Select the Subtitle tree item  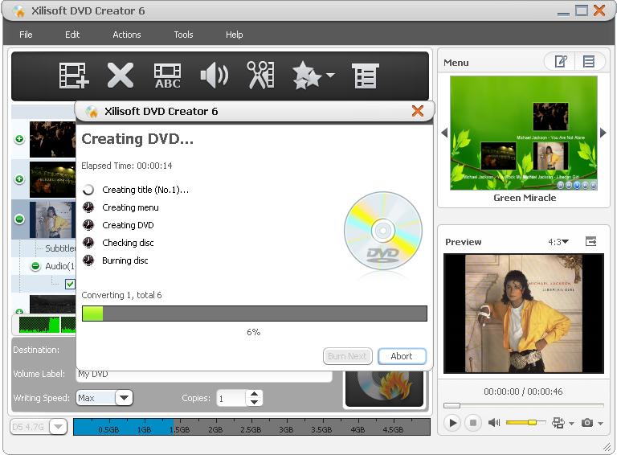(x=60, y=248)
